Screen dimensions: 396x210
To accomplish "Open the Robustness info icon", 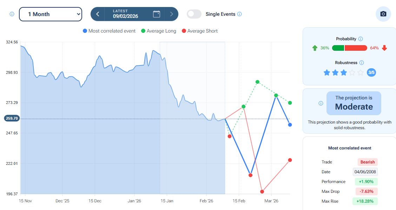I will coord(362,63).
